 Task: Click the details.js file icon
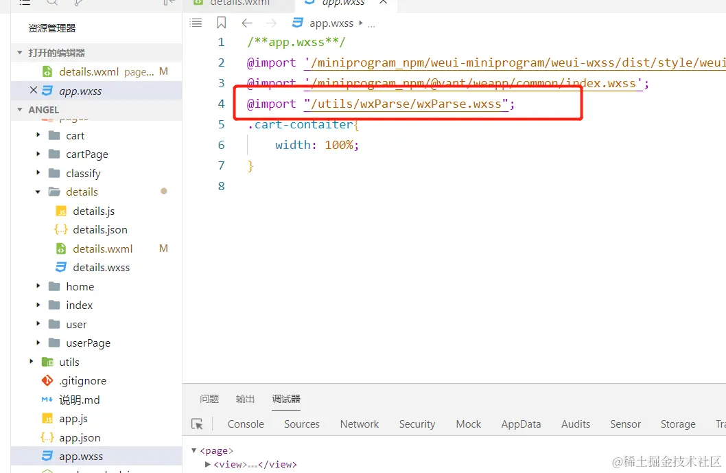(x=61, y=211)
